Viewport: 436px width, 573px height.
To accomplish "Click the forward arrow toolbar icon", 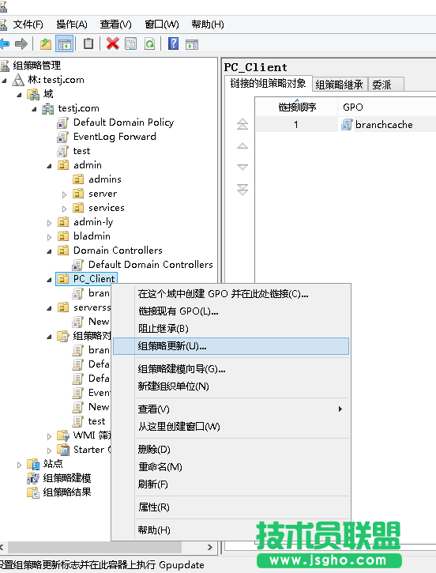I will [x=21, y=44].
